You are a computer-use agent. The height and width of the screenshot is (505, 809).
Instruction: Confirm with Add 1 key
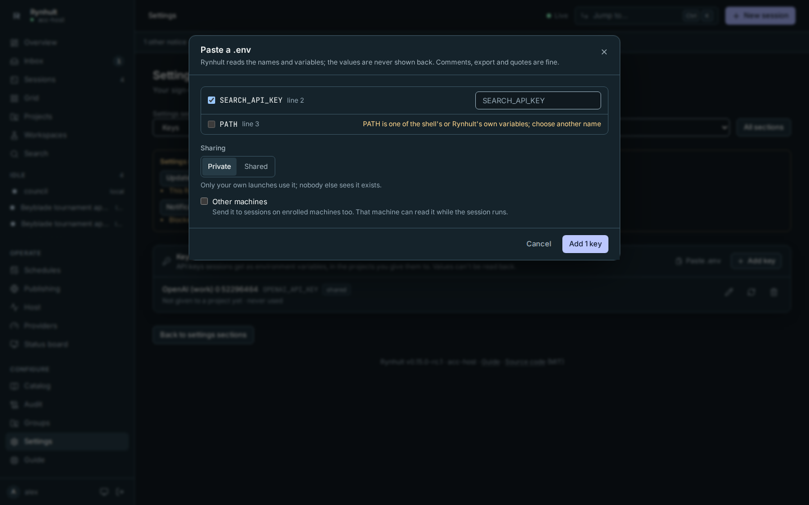click(x=585, y=244)
